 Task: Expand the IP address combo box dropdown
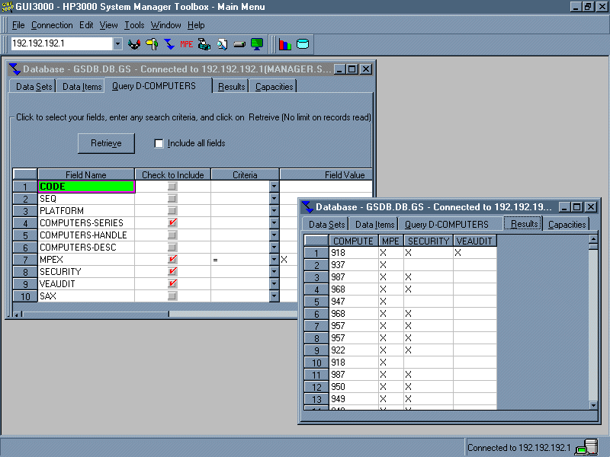click(117, 44)
